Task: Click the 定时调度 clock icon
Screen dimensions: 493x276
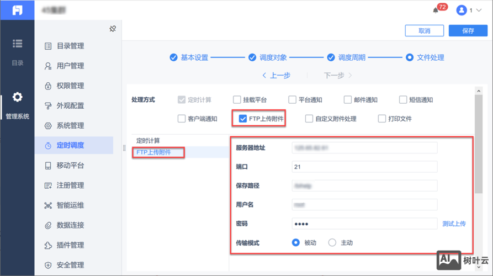Action: [48, 146]
